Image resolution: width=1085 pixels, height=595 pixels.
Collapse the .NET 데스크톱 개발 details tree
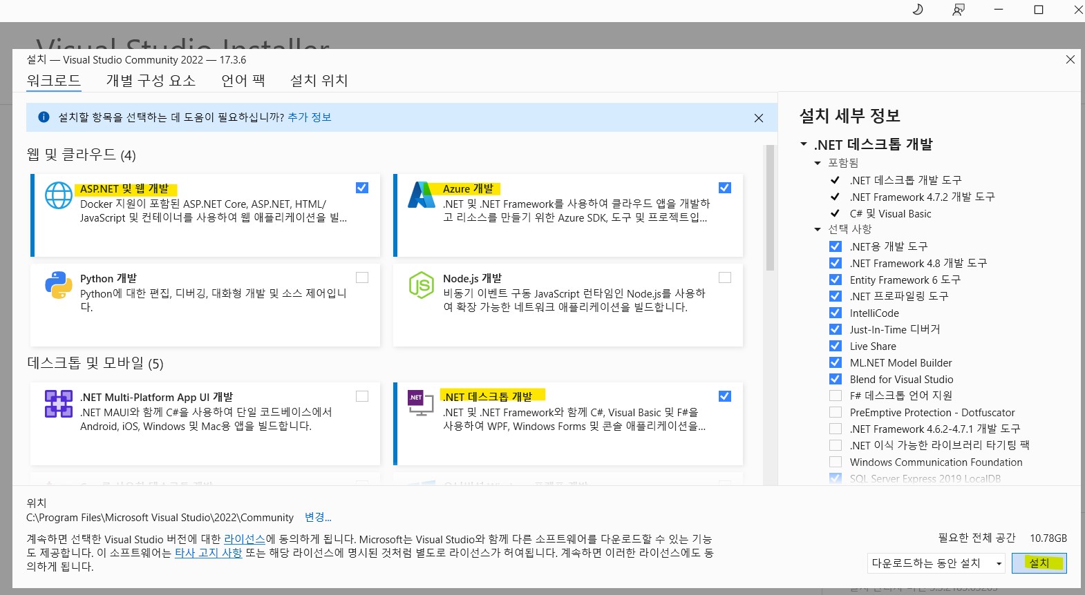pyautogui.click(x=804, y=144)
